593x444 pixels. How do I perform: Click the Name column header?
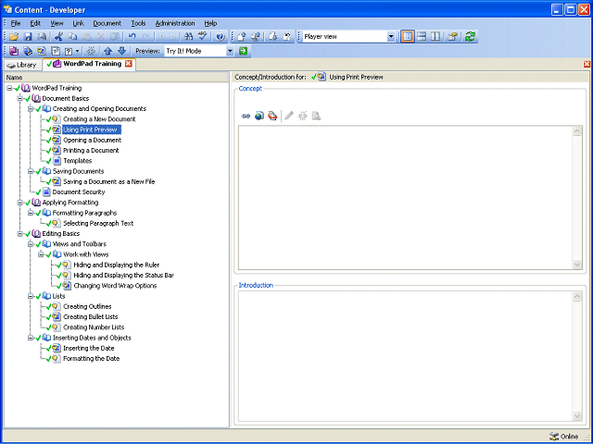tap(117, 78)
